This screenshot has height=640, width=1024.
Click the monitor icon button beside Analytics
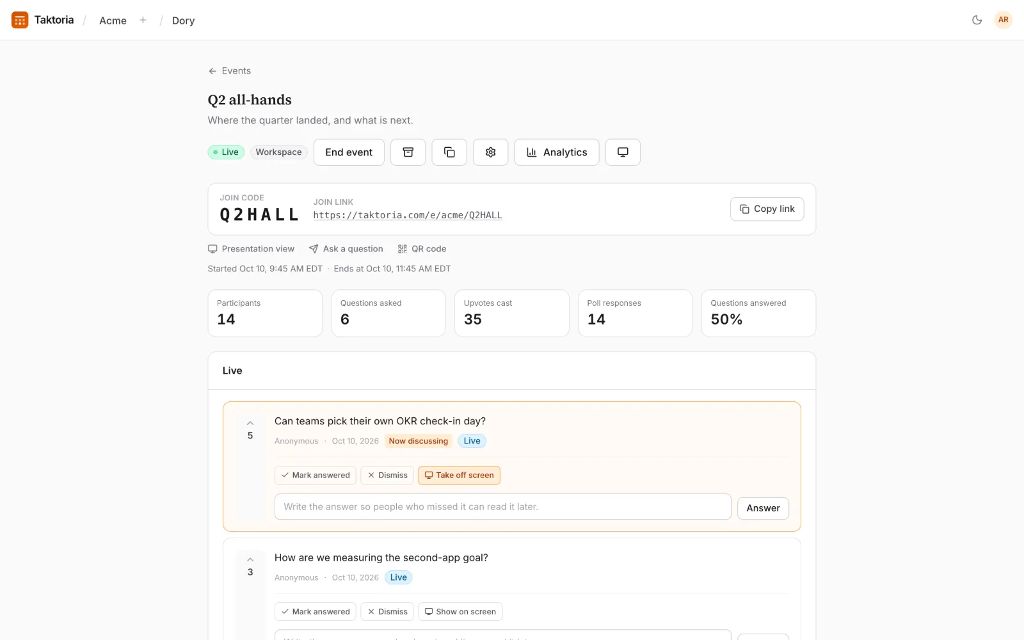point(623,152)
